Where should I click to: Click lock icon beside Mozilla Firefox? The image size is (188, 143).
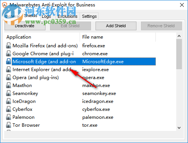click(8, 46)
